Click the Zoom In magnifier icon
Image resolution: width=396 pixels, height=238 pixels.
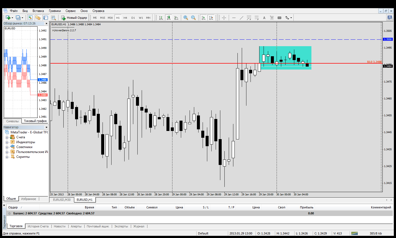(x=186, y=18)
